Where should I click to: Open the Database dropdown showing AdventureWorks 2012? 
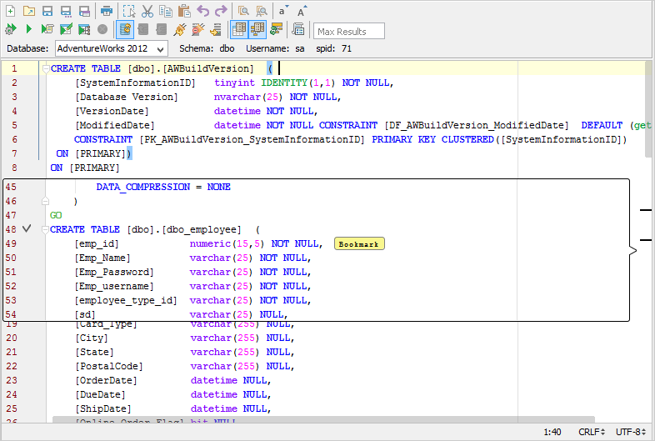(x=112, y=49)
